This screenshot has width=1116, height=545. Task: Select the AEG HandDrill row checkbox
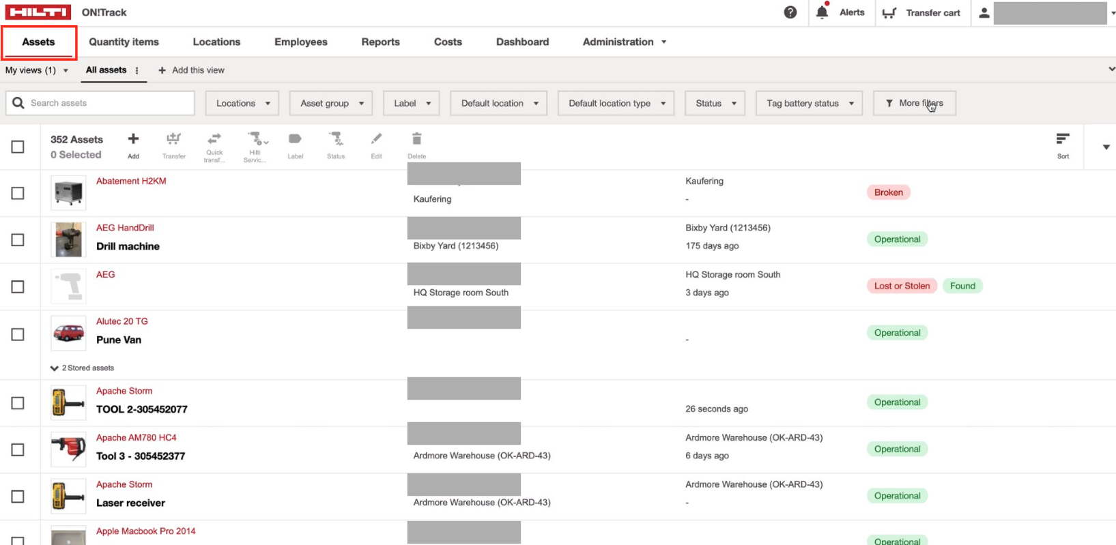(18, 240)
